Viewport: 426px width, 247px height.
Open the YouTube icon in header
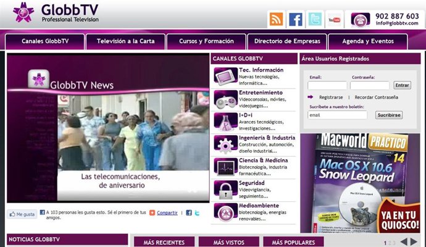335,19
